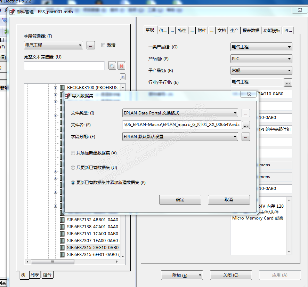Click the tree vertical scrollbar down arrow

123,256
